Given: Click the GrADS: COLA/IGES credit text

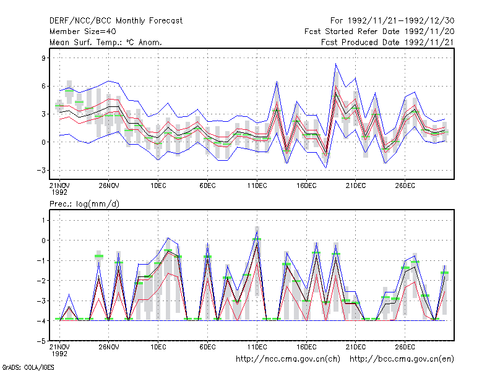Looking at the screenshot, I should [28, 367].
